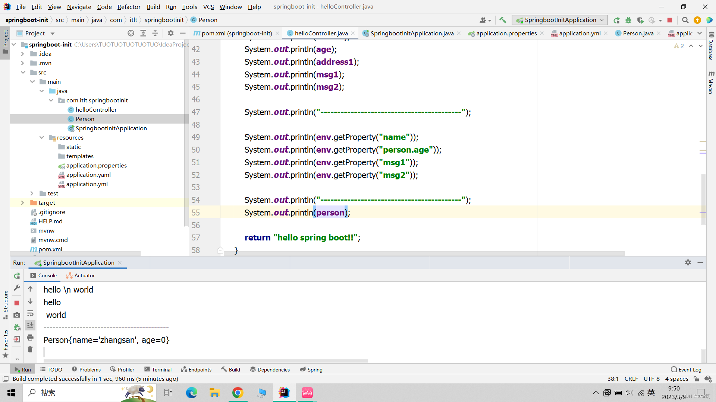Take a thread dump with the camera icon

[x=17, y=315]
